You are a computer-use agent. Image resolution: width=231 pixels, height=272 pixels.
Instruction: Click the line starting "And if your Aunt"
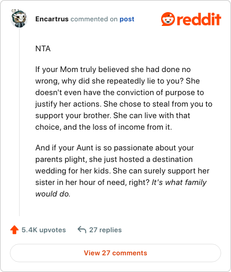[x=114, y=148]
